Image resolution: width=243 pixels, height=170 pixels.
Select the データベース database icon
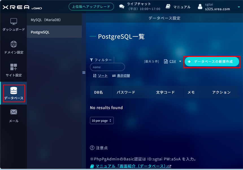tap(14, 90)
